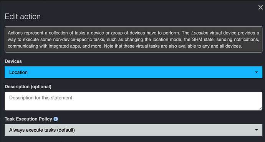This screenshot has width=265, height=142.
Task: Click the Description (optional) label
Action: point(28,87)
